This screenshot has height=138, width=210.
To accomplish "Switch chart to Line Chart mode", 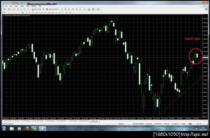I will click(69, 9).
